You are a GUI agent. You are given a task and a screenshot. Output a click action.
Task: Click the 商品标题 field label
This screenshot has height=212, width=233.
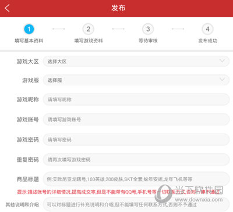pos(27,179)
